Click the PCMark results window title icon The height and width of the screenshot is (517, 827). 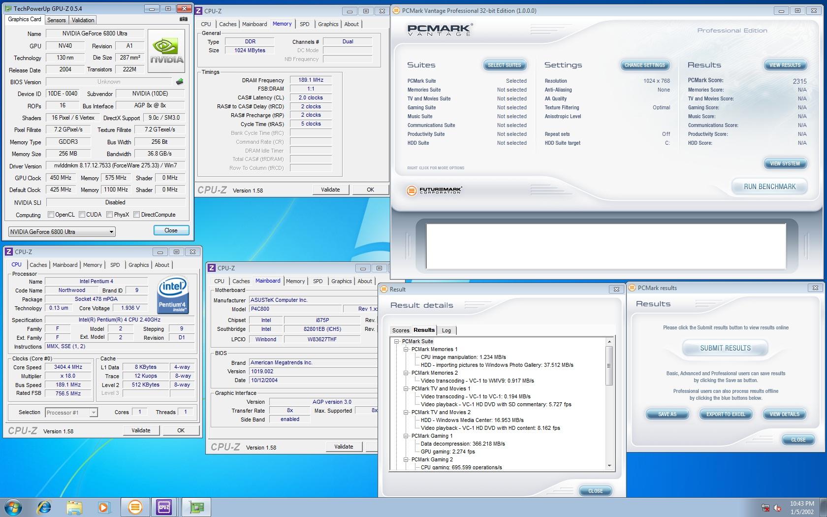(633, 288)
